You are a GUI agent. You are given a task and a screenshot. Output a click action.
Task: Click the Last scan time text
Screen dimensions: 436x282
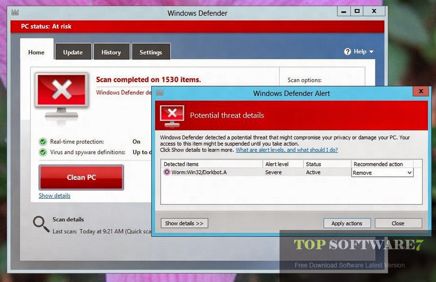click(x=102, y=231)
